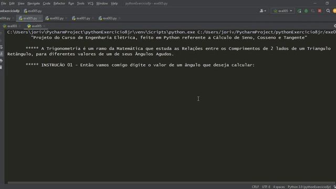The width and height of the screenshot is (336, 189).
Task: Open Search Everywhere magnifier icon
Action: pos(328,10)
